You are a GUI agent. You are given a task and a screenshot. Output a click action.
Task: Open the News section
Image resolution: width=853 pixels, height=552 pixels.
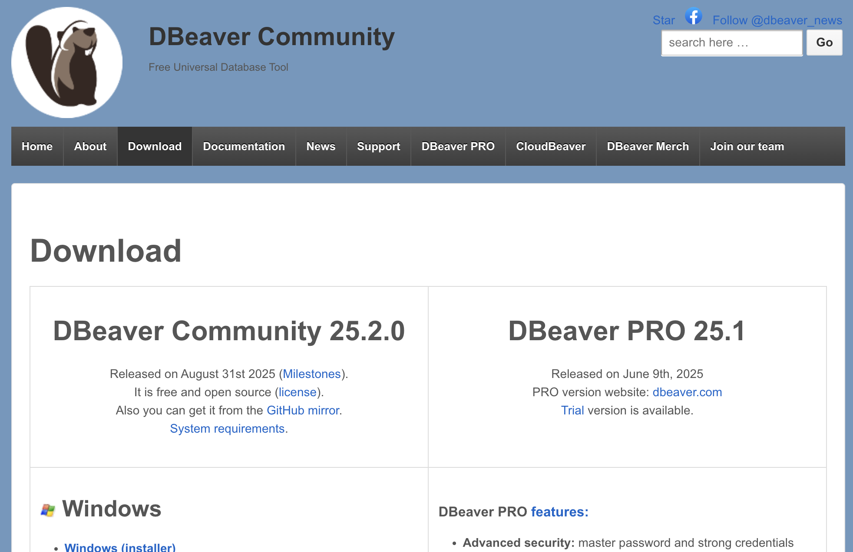click(x=321, y=146)
